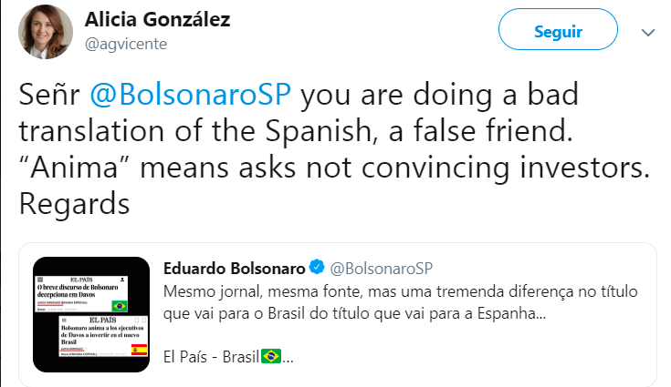
Task: Open the tweet options chevron menu
Action: tap(648, 32)
